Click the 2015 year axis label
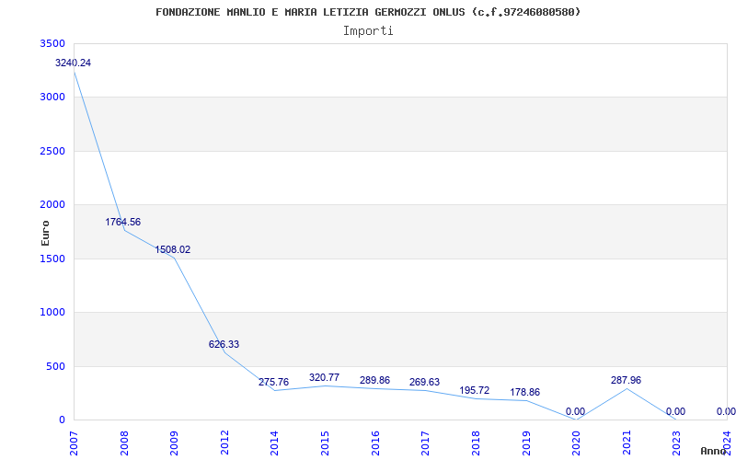Screen dimensions: 736x460 point(325,443)
